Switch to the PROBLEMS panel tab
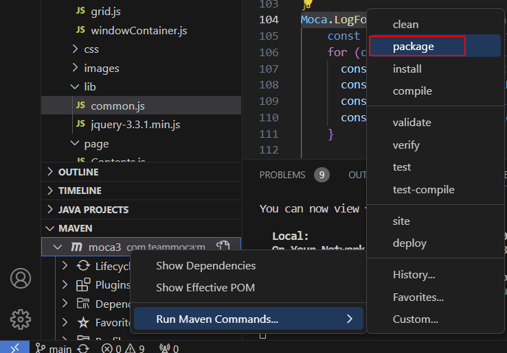This screenshot has width=507, height=353. coord(282,175)
